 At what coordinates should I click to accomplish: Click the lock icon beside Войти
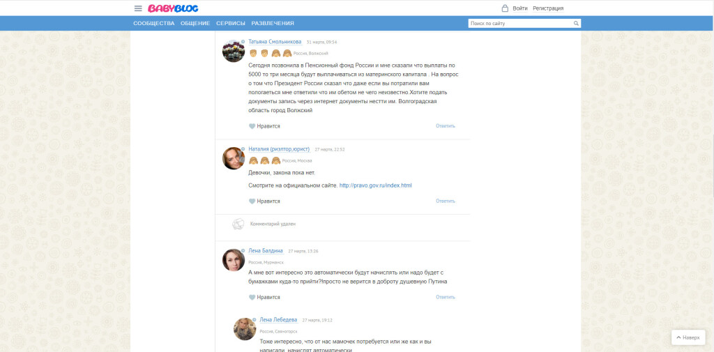pyautogui.click(x=505, y=8)
